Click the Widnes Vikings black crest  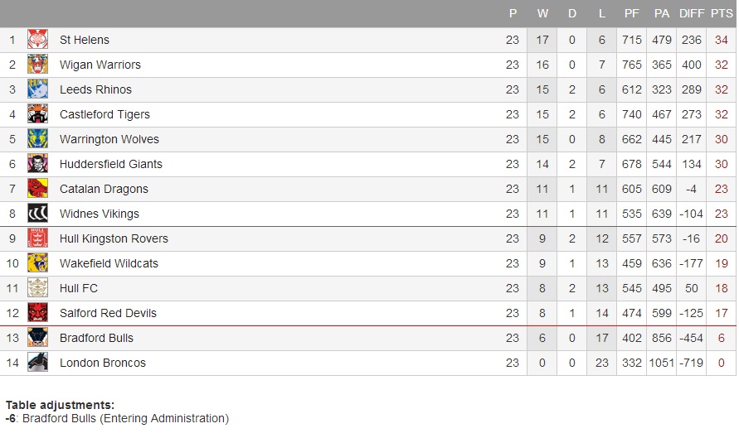click(37, 214)
